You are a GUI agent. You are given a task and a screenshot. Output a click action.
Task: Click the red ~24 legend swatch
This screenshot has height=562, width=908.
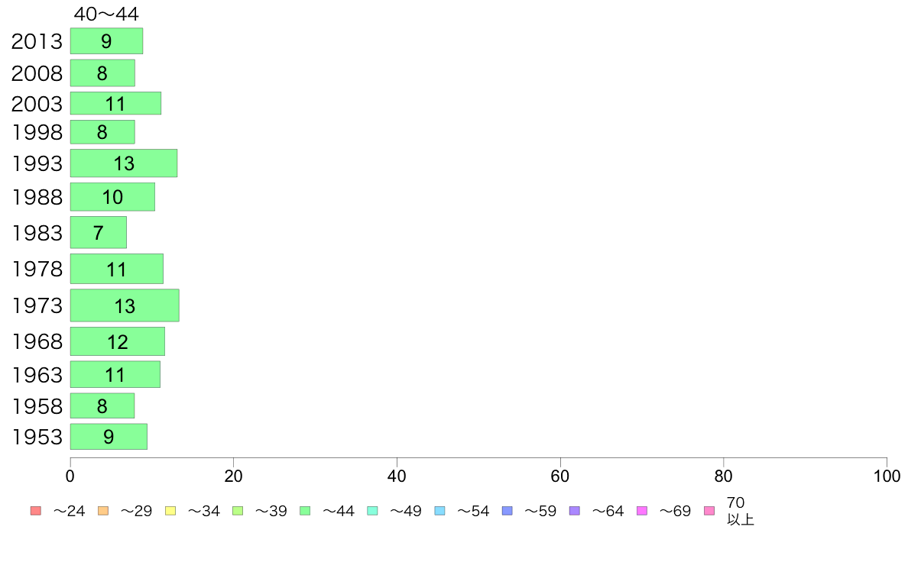pos(36,511)
